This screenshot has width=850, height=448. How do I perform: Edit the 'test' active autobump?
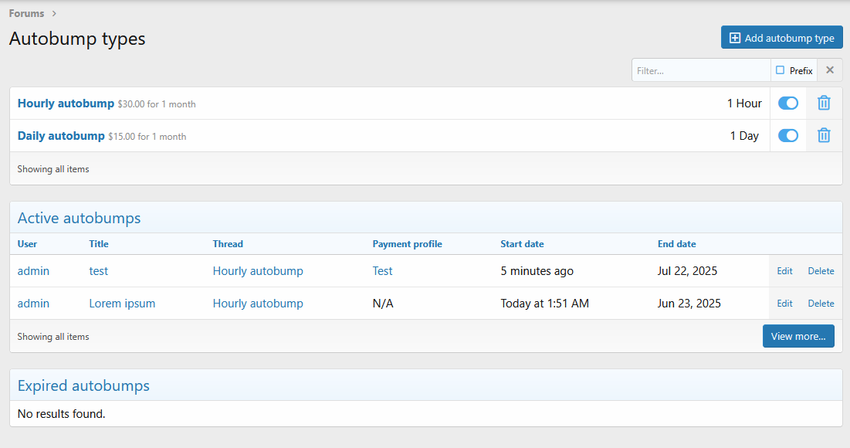(x=784, y=271)
